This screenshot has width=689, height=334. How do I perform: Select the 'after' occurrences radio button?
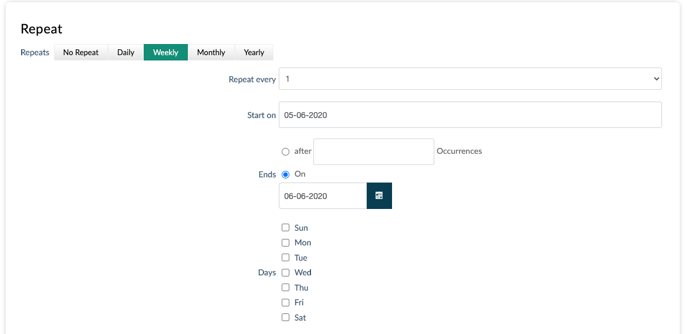[x=286, y=151]
